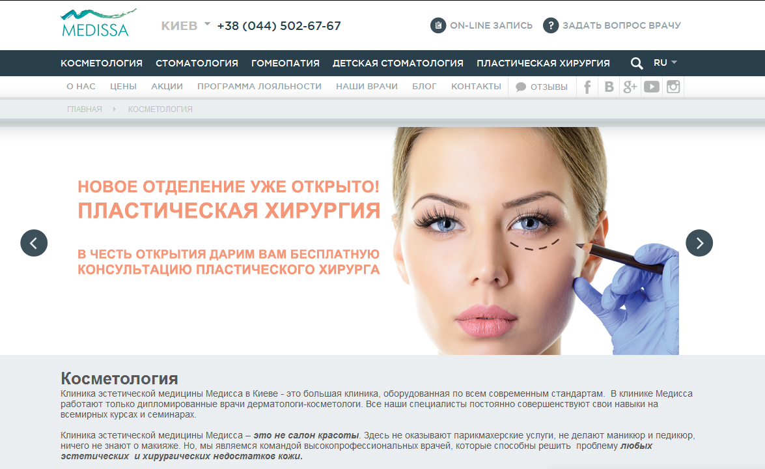
Task: Click the on-line booking clipboard icon
Action: 438,25
